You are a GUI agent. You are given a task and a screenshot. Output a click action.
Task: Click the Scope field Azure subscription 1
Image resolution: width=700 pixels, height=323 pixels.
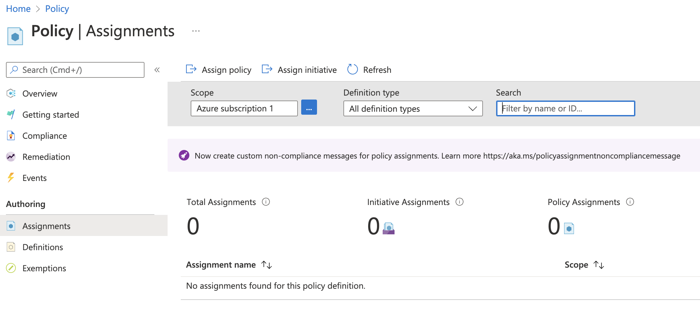tap(244, 108)
